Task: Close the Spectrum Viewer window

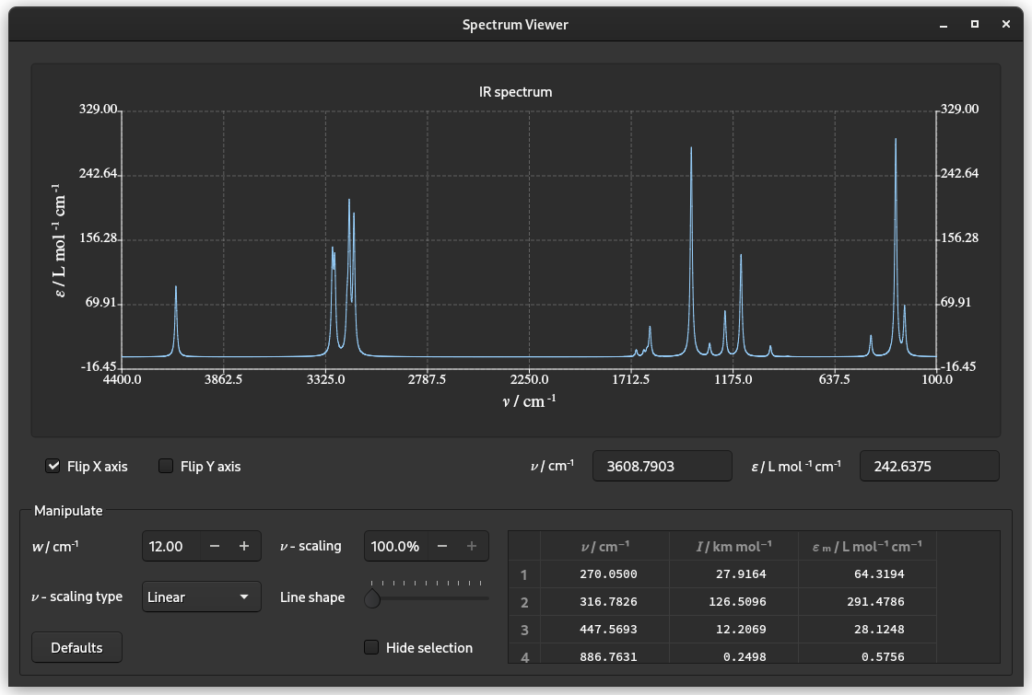Action: (x=1005, y=24)
